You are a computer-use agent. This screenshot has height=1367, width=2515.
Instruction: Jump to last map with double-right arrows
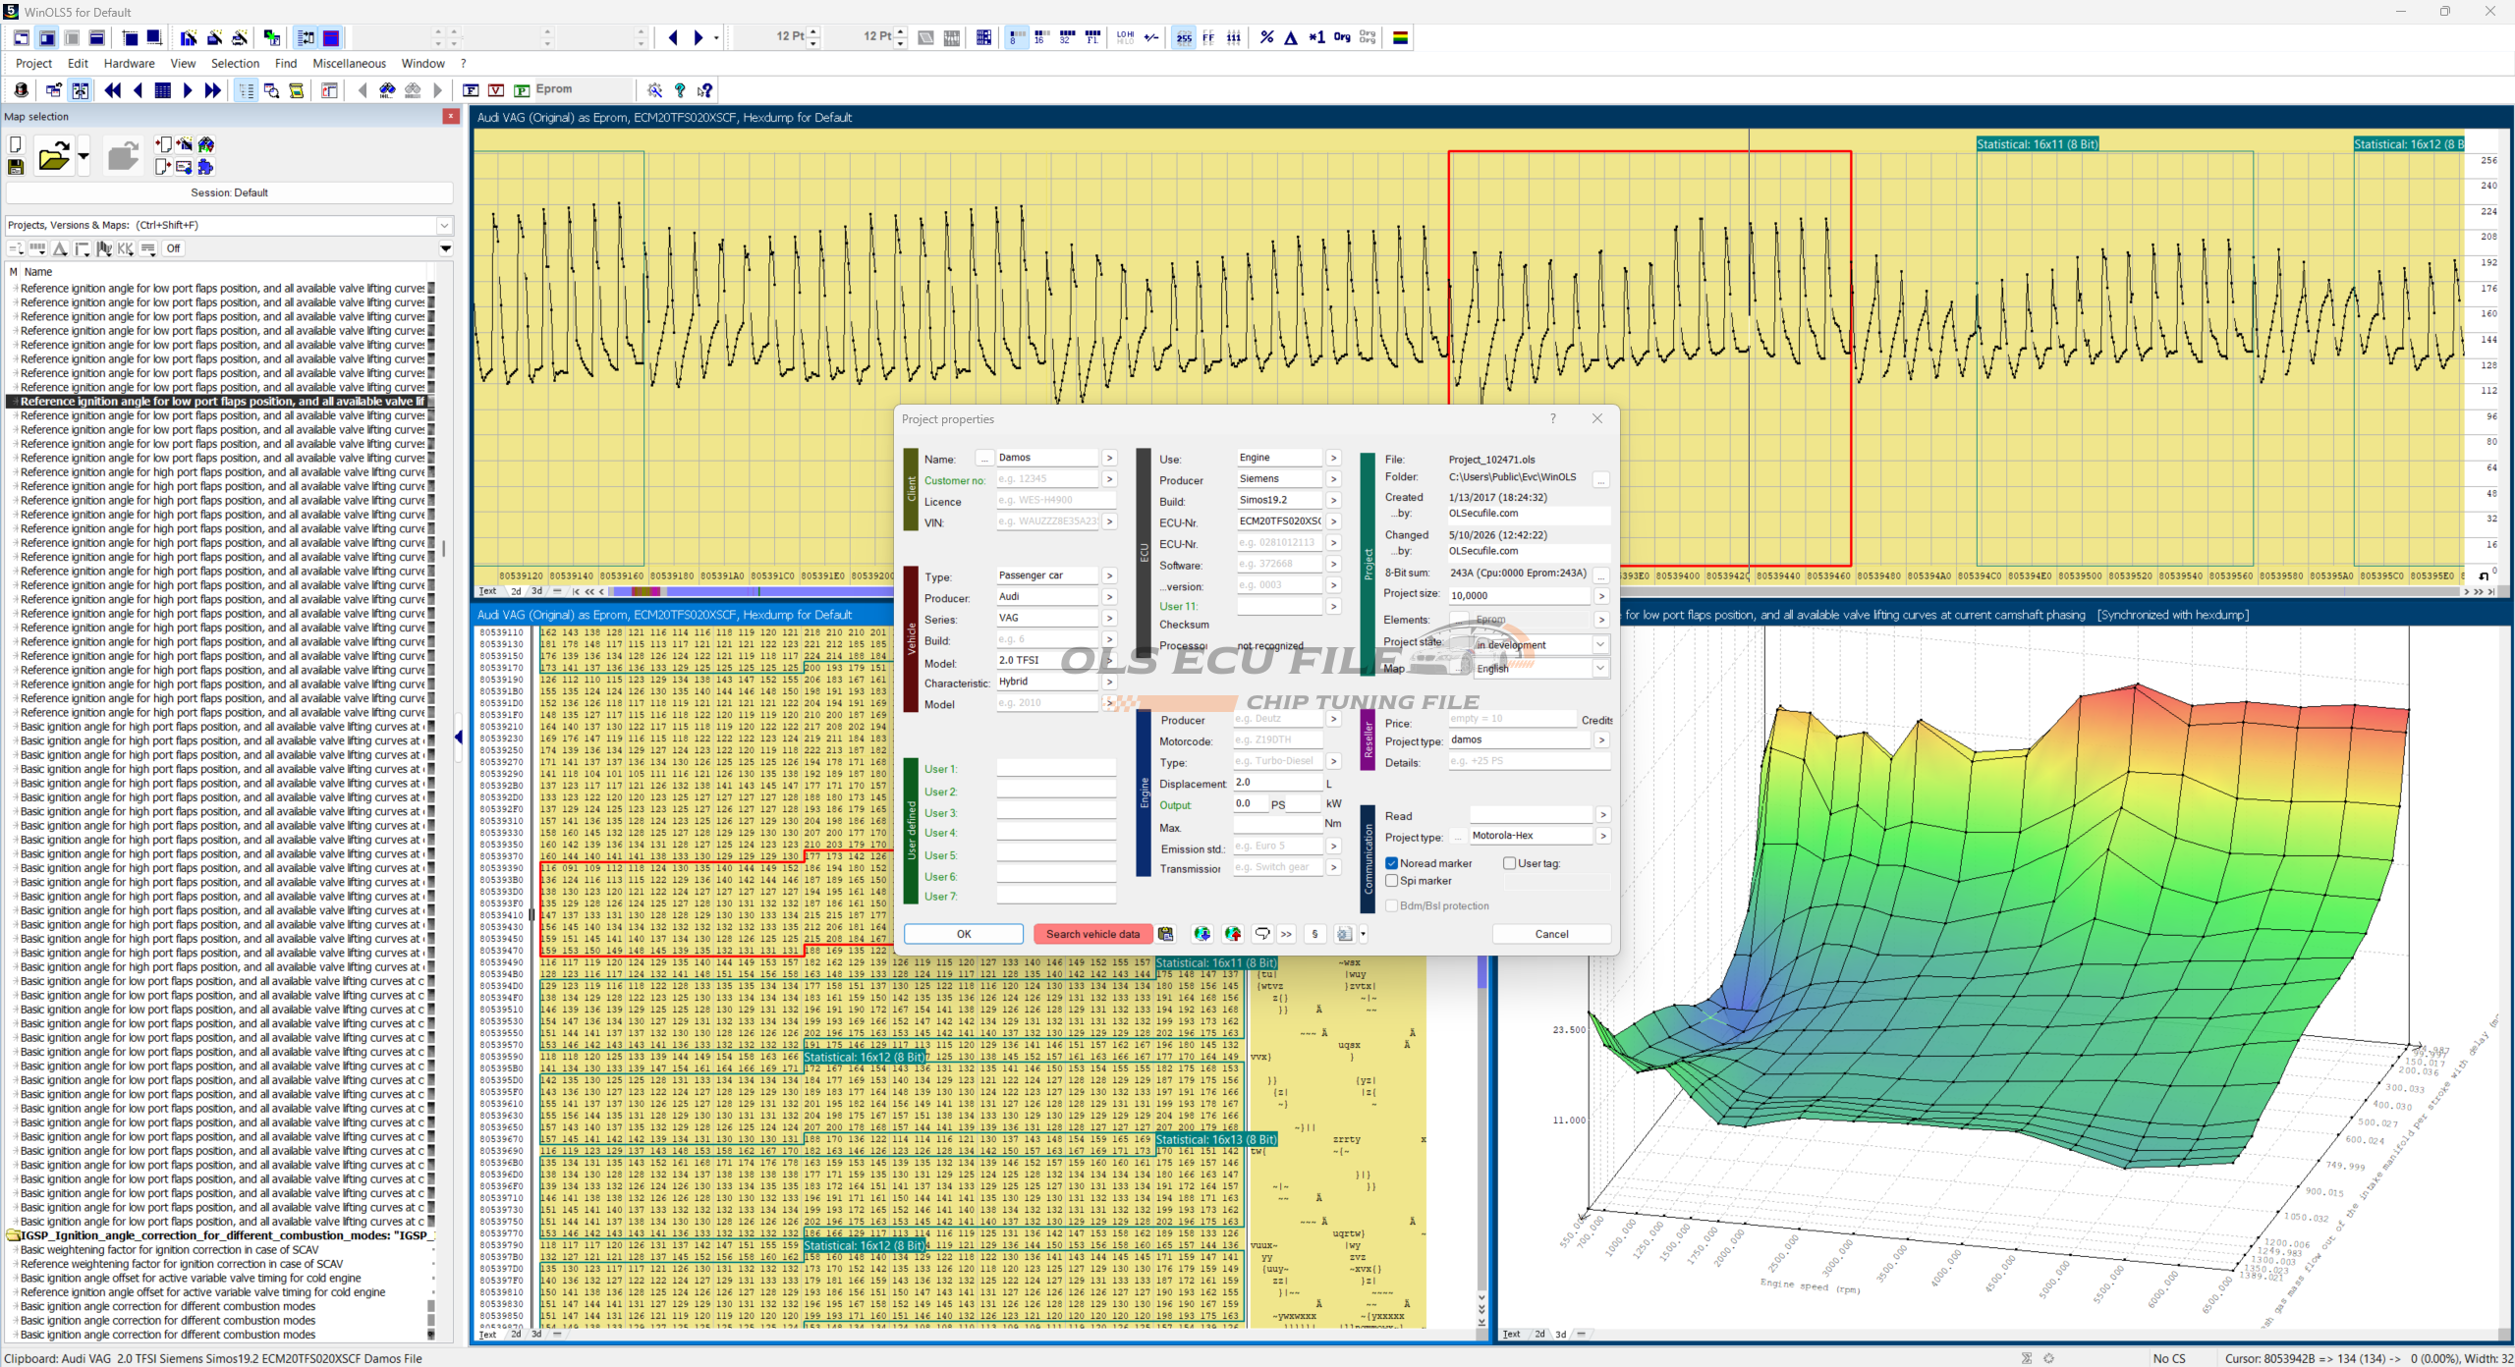point(212,90)
